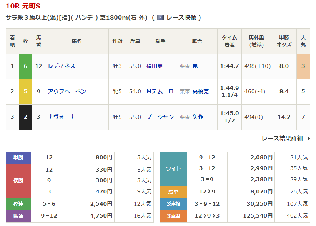The image size is (316, 226).
Task: Click trainer 矢作 link
Action: (x=198, y=117)
